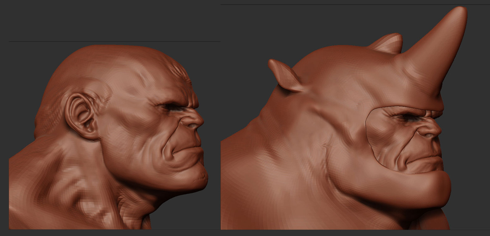
Task: Click the neck muscles on the left sculpt
Action: point(80,182)
